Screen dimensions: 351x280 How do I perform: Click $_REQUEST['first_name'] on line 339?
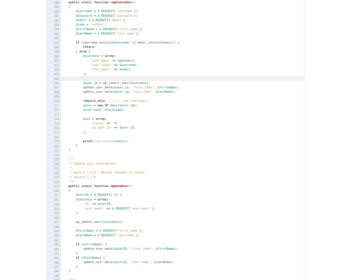(120, 231)
